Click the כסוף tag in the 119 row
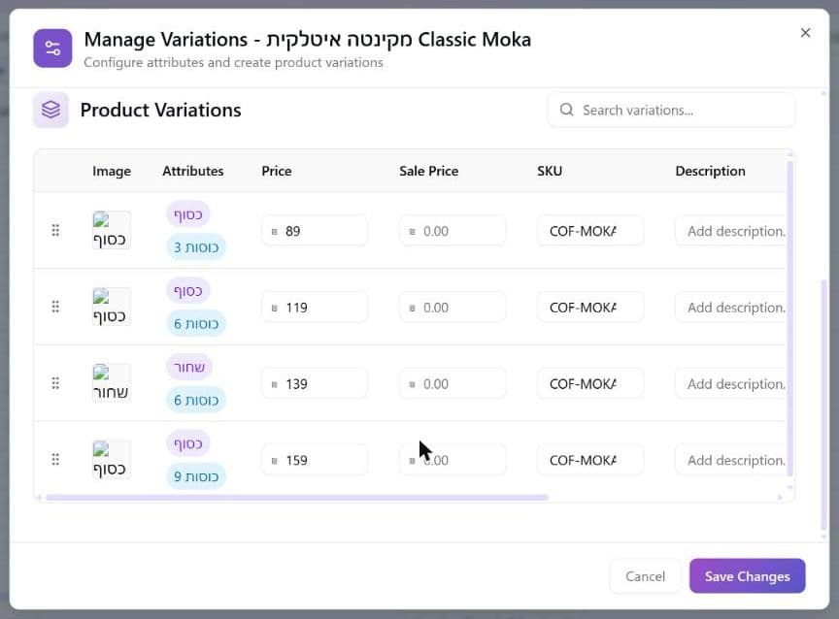839x619 pixels. tap(187, 291)
